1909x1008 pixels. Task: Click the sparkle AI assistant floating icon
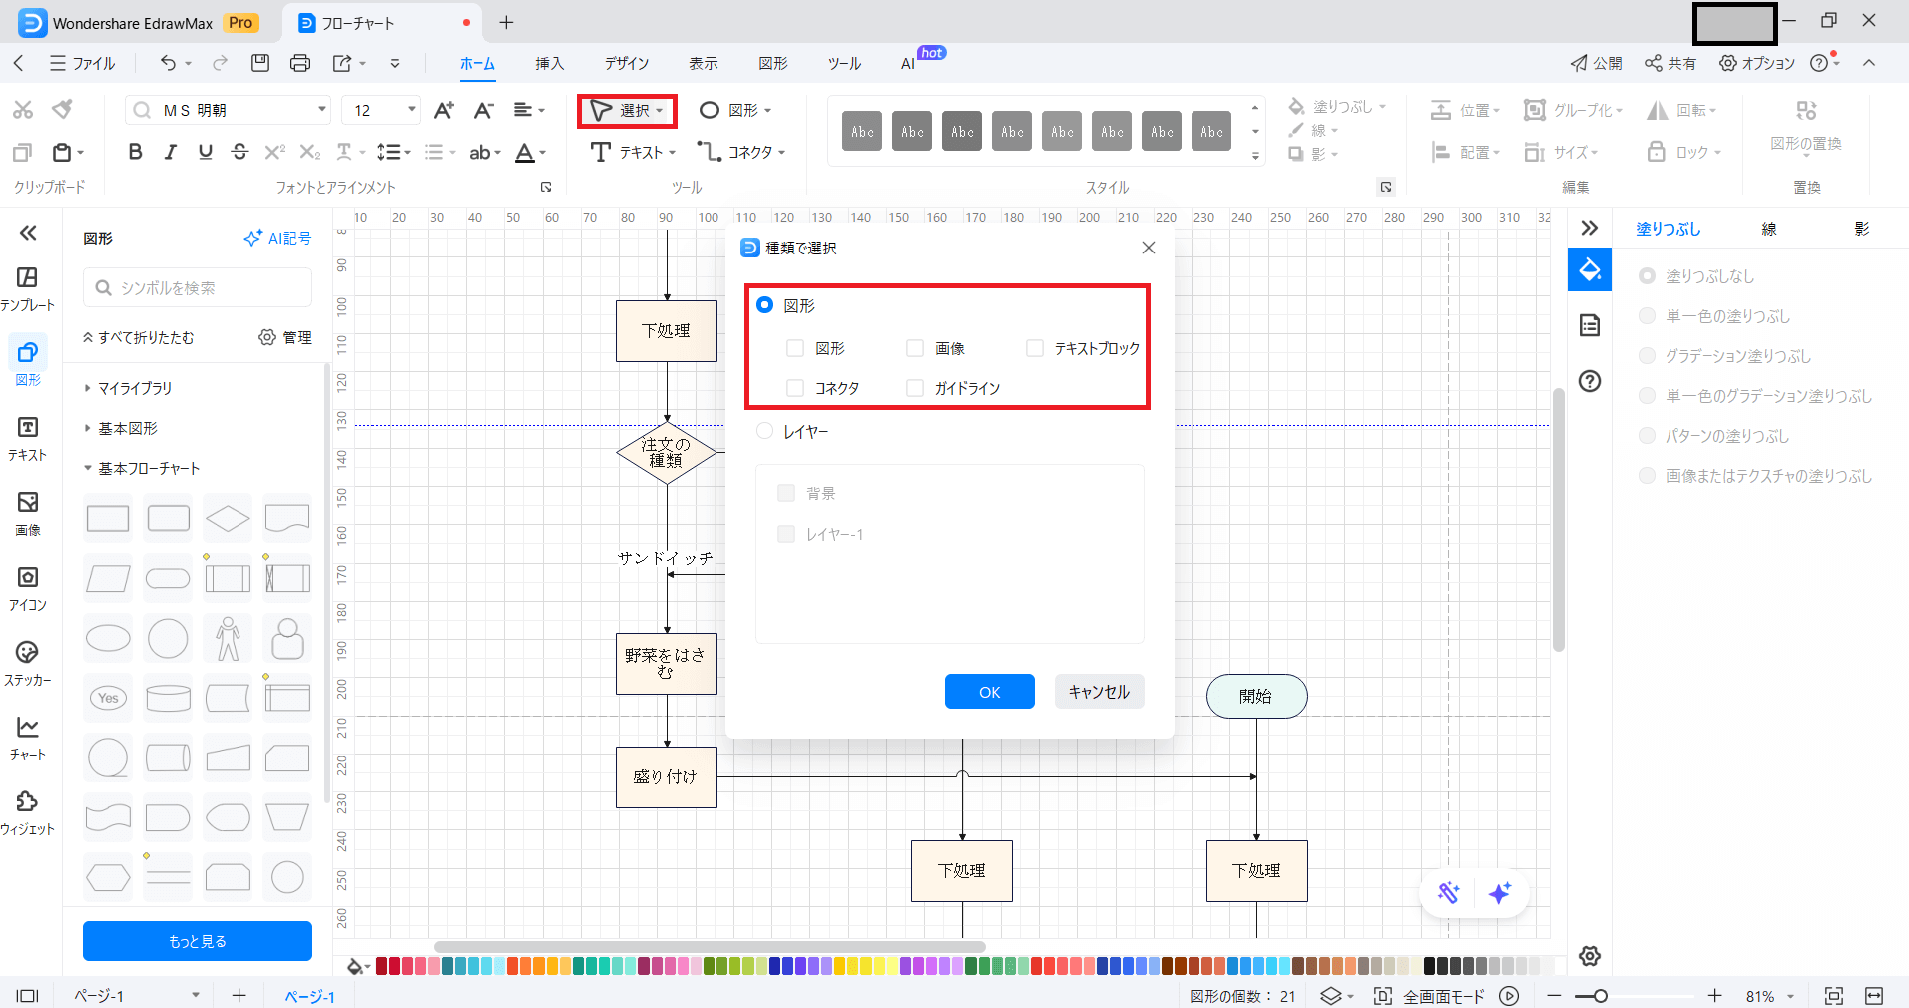pos(1500,893)
